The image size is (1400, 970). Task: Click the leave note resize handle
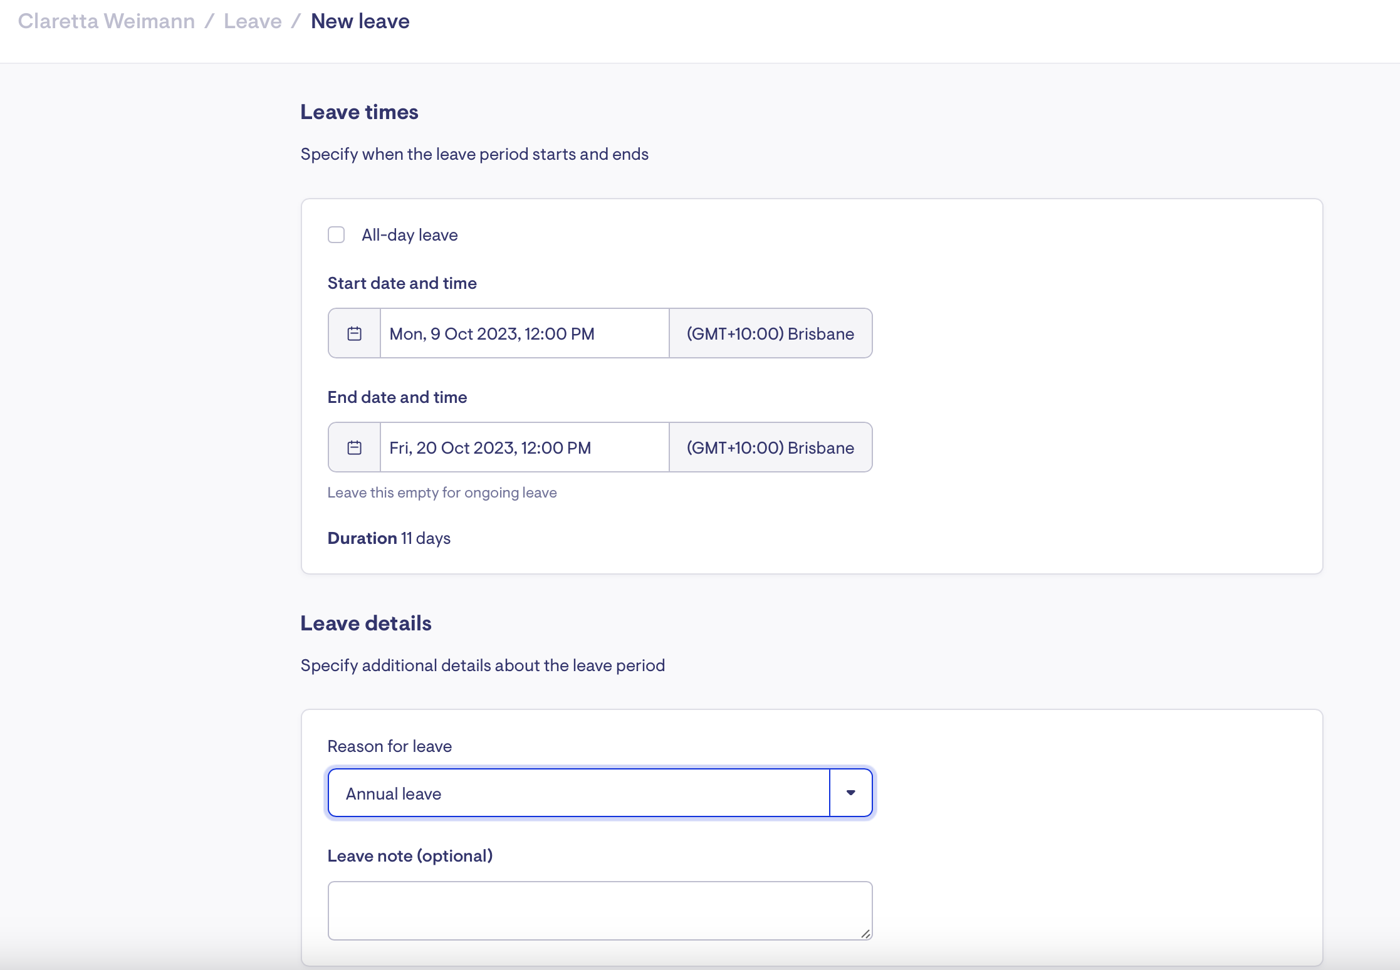865,933
